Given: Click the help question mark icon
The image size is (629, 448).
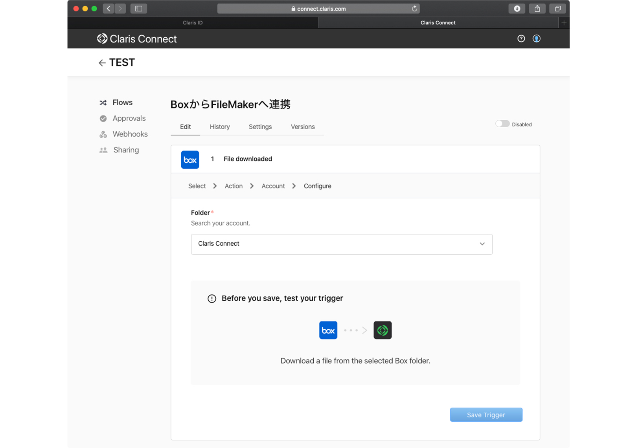Looking at the screenshot, I should pos(521,39).
